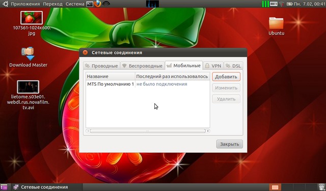This screenshot has width=326, height=191.
Task: Switch to the VPN tab
Action: coord(213,66)
